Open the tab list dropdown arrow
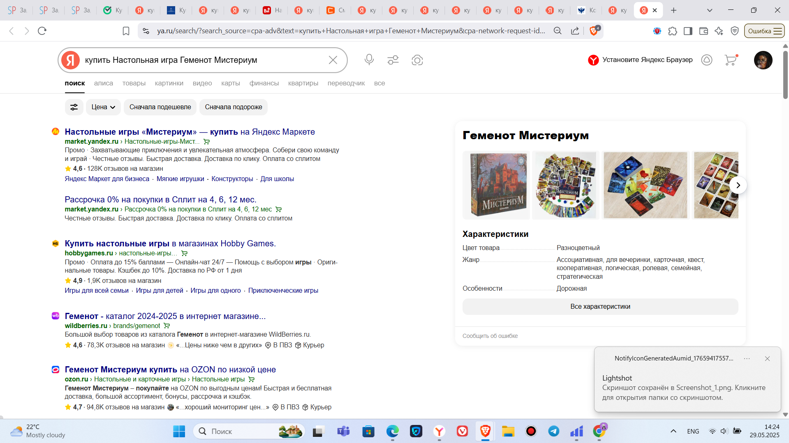The image size is (789, 443). click(x=710, y=10)
